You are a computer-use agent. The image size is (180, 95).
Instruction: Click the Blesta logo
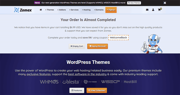71,82
